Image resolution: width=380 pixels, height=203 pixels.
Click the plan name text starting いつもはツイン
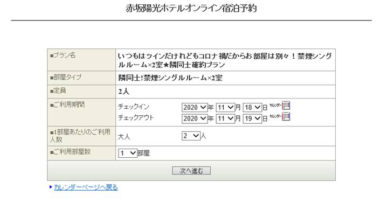225,60
